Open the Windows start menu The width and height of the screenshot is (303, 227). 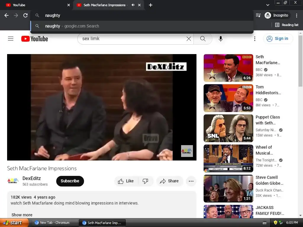pyautogui.click(x=14, y=223)
